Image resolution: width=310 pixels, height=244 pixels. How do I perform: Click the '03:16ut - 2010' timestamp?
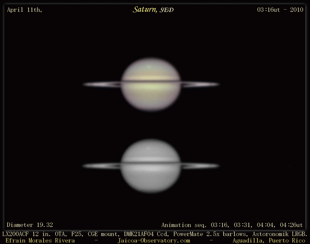280,10
